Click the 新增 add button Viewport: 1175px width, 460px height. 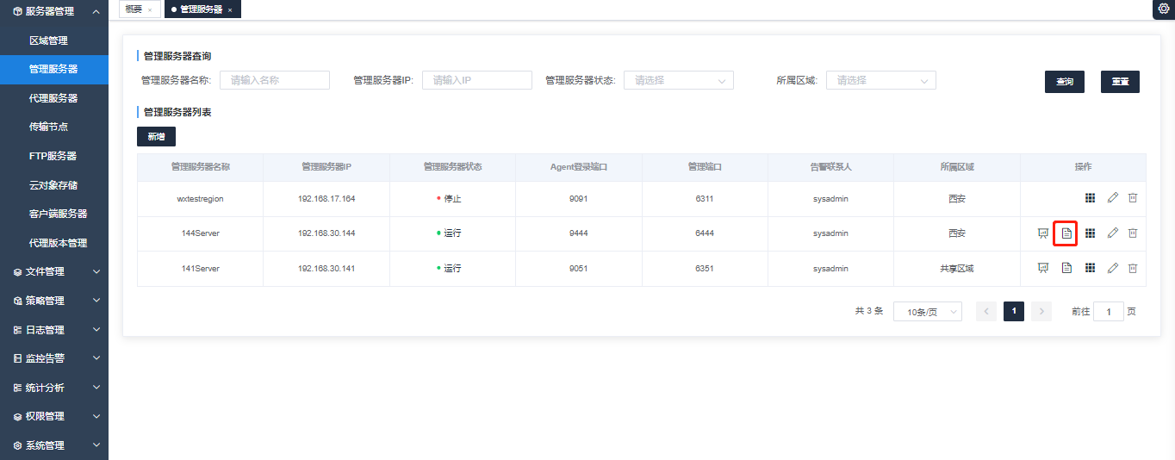click(x=156, y=136)
